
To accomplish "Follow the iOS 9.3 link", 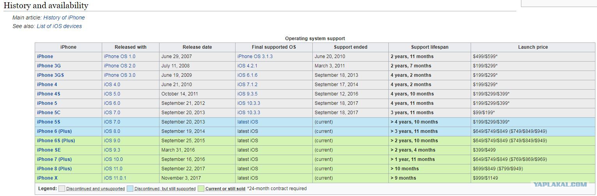I will click(x=112, y=150).
